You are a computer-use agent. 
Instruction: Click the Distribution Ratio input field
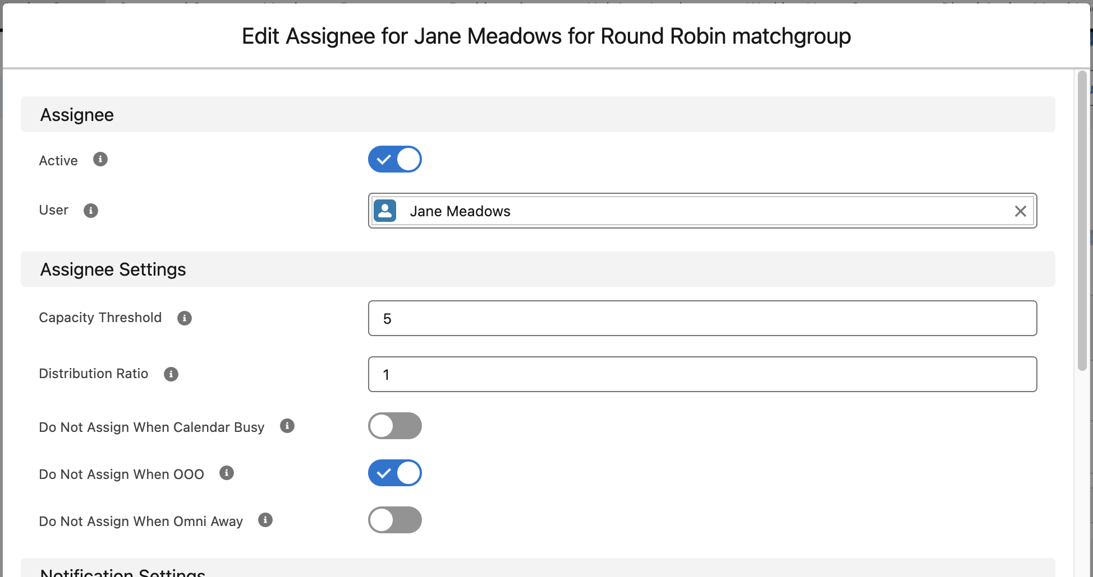click(702, 374)
